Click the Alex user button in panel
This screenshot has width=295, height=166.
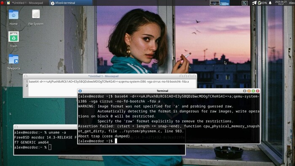tap(292, 3)
